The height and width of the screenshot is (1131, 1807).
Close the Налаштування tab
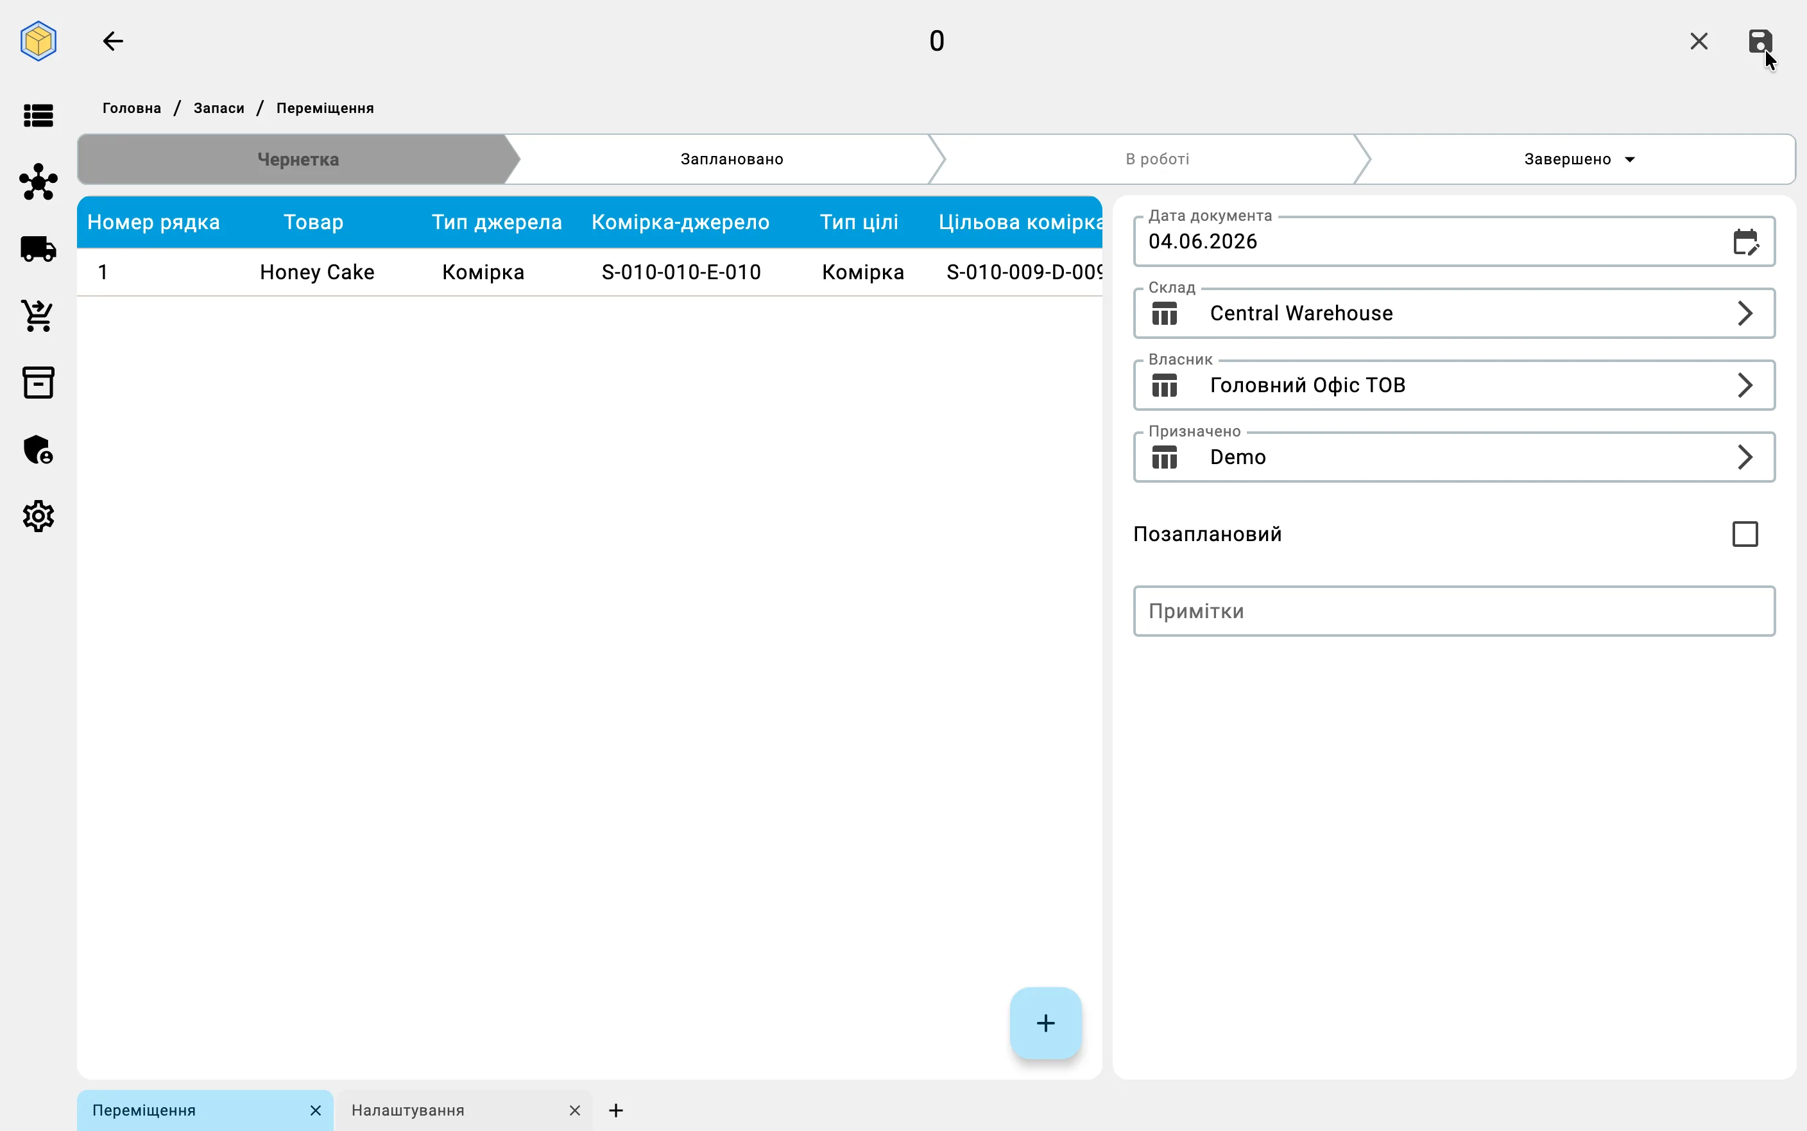pos(574,1110)
